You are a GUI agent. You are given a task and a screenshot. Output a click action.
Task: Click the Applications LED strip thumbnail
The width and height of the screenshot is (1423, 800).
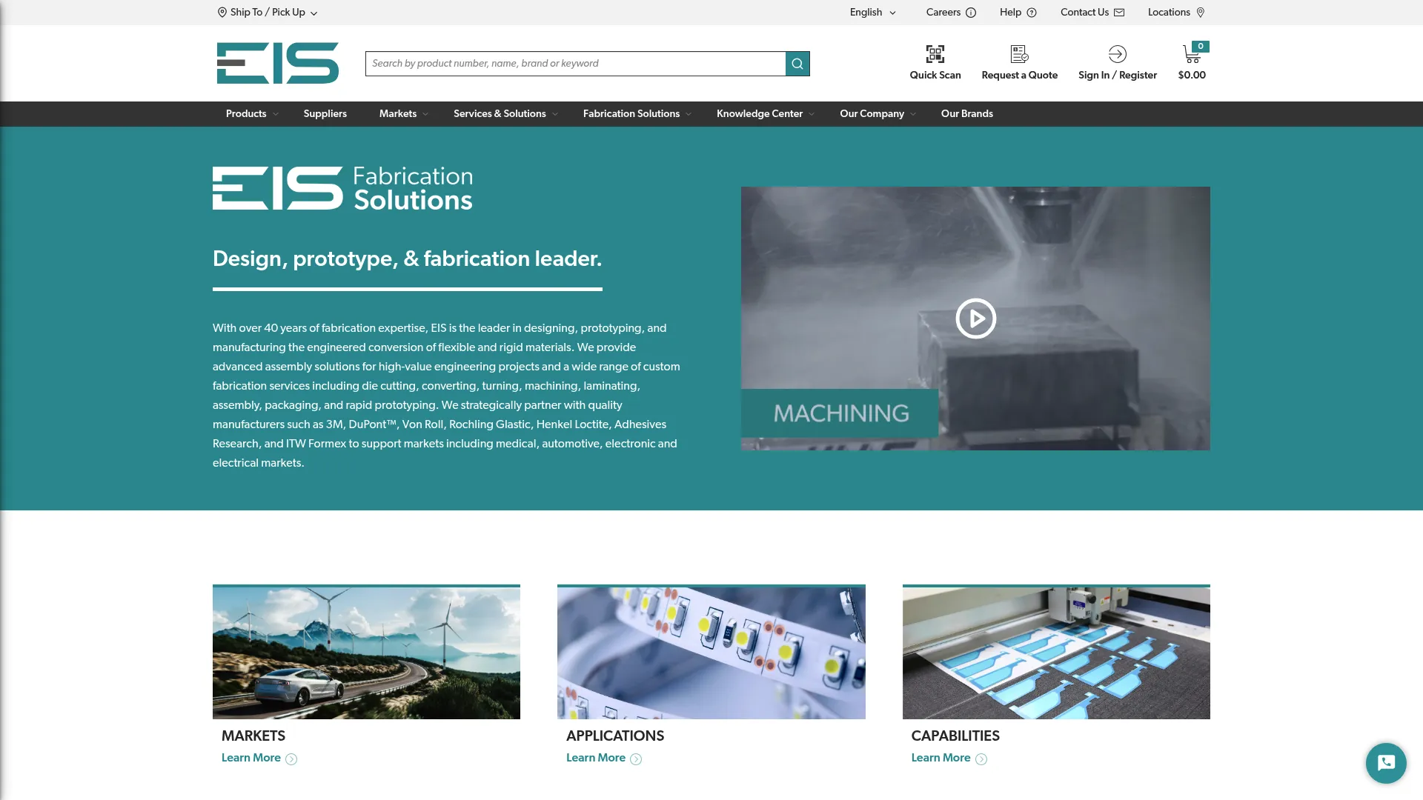pyautogui.click(x=711, y=653)
